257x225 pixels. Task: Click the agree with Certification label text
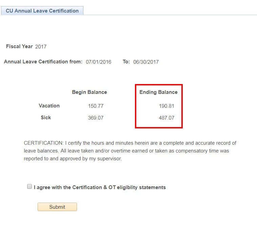pyautogui.click(x=100, y=187)
